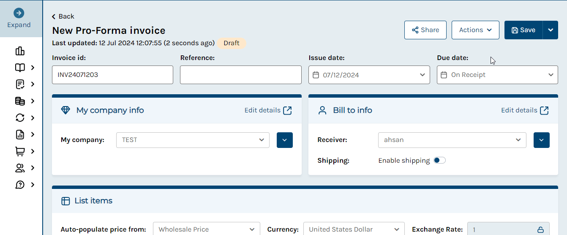The height and width of the screenshot is (235, 567).
Task: Open the contacts people sidebar icon
Action: tap(20, 168)
